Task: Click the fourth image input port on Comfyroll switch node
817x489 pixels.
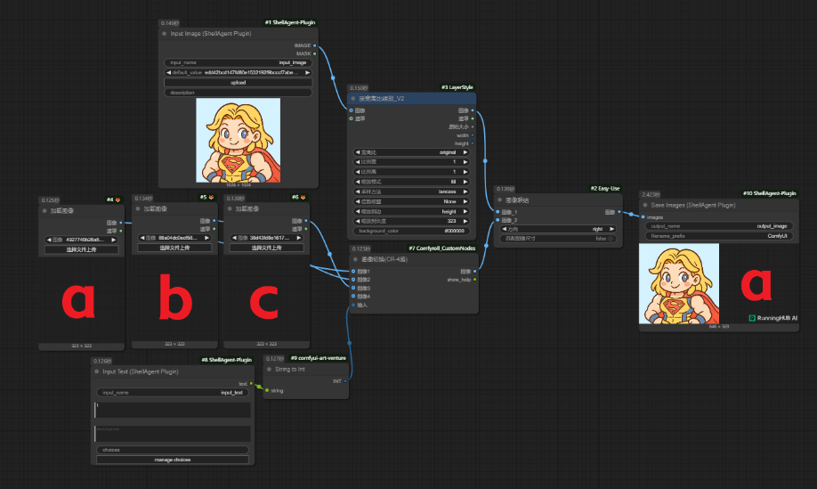Action: coord(353,296)
